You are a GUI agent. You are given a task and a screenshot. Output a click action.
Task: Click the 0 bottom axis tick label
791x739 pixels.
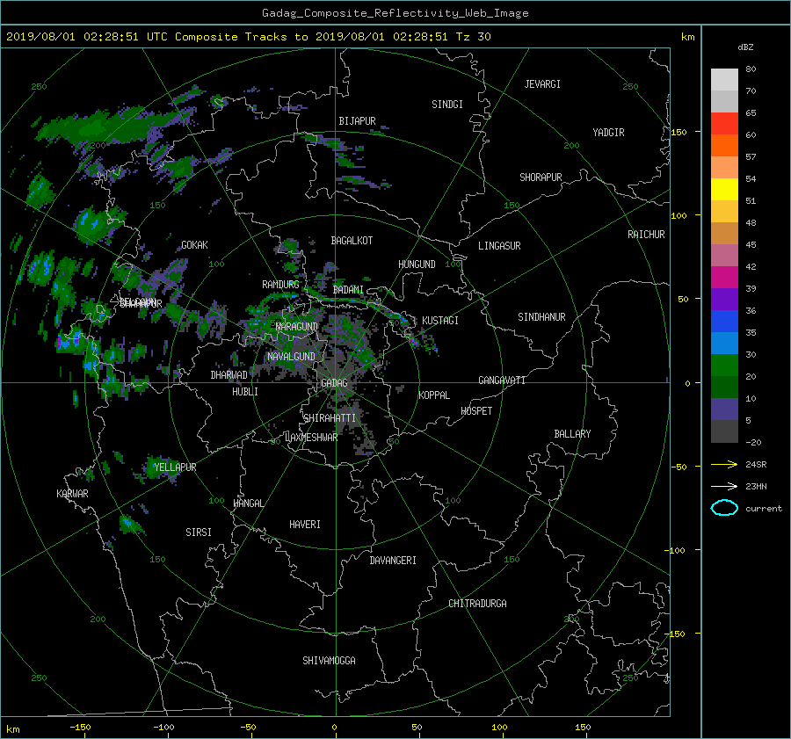coord(334,728)
